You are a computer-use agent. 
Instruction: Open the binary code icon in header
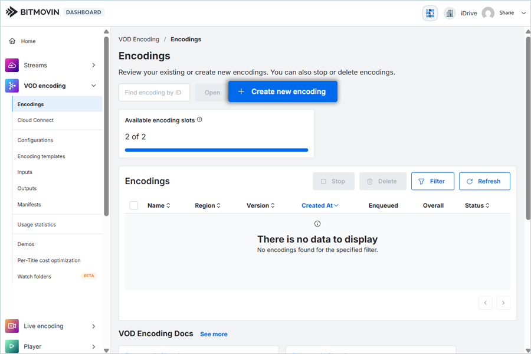[430, 13]
